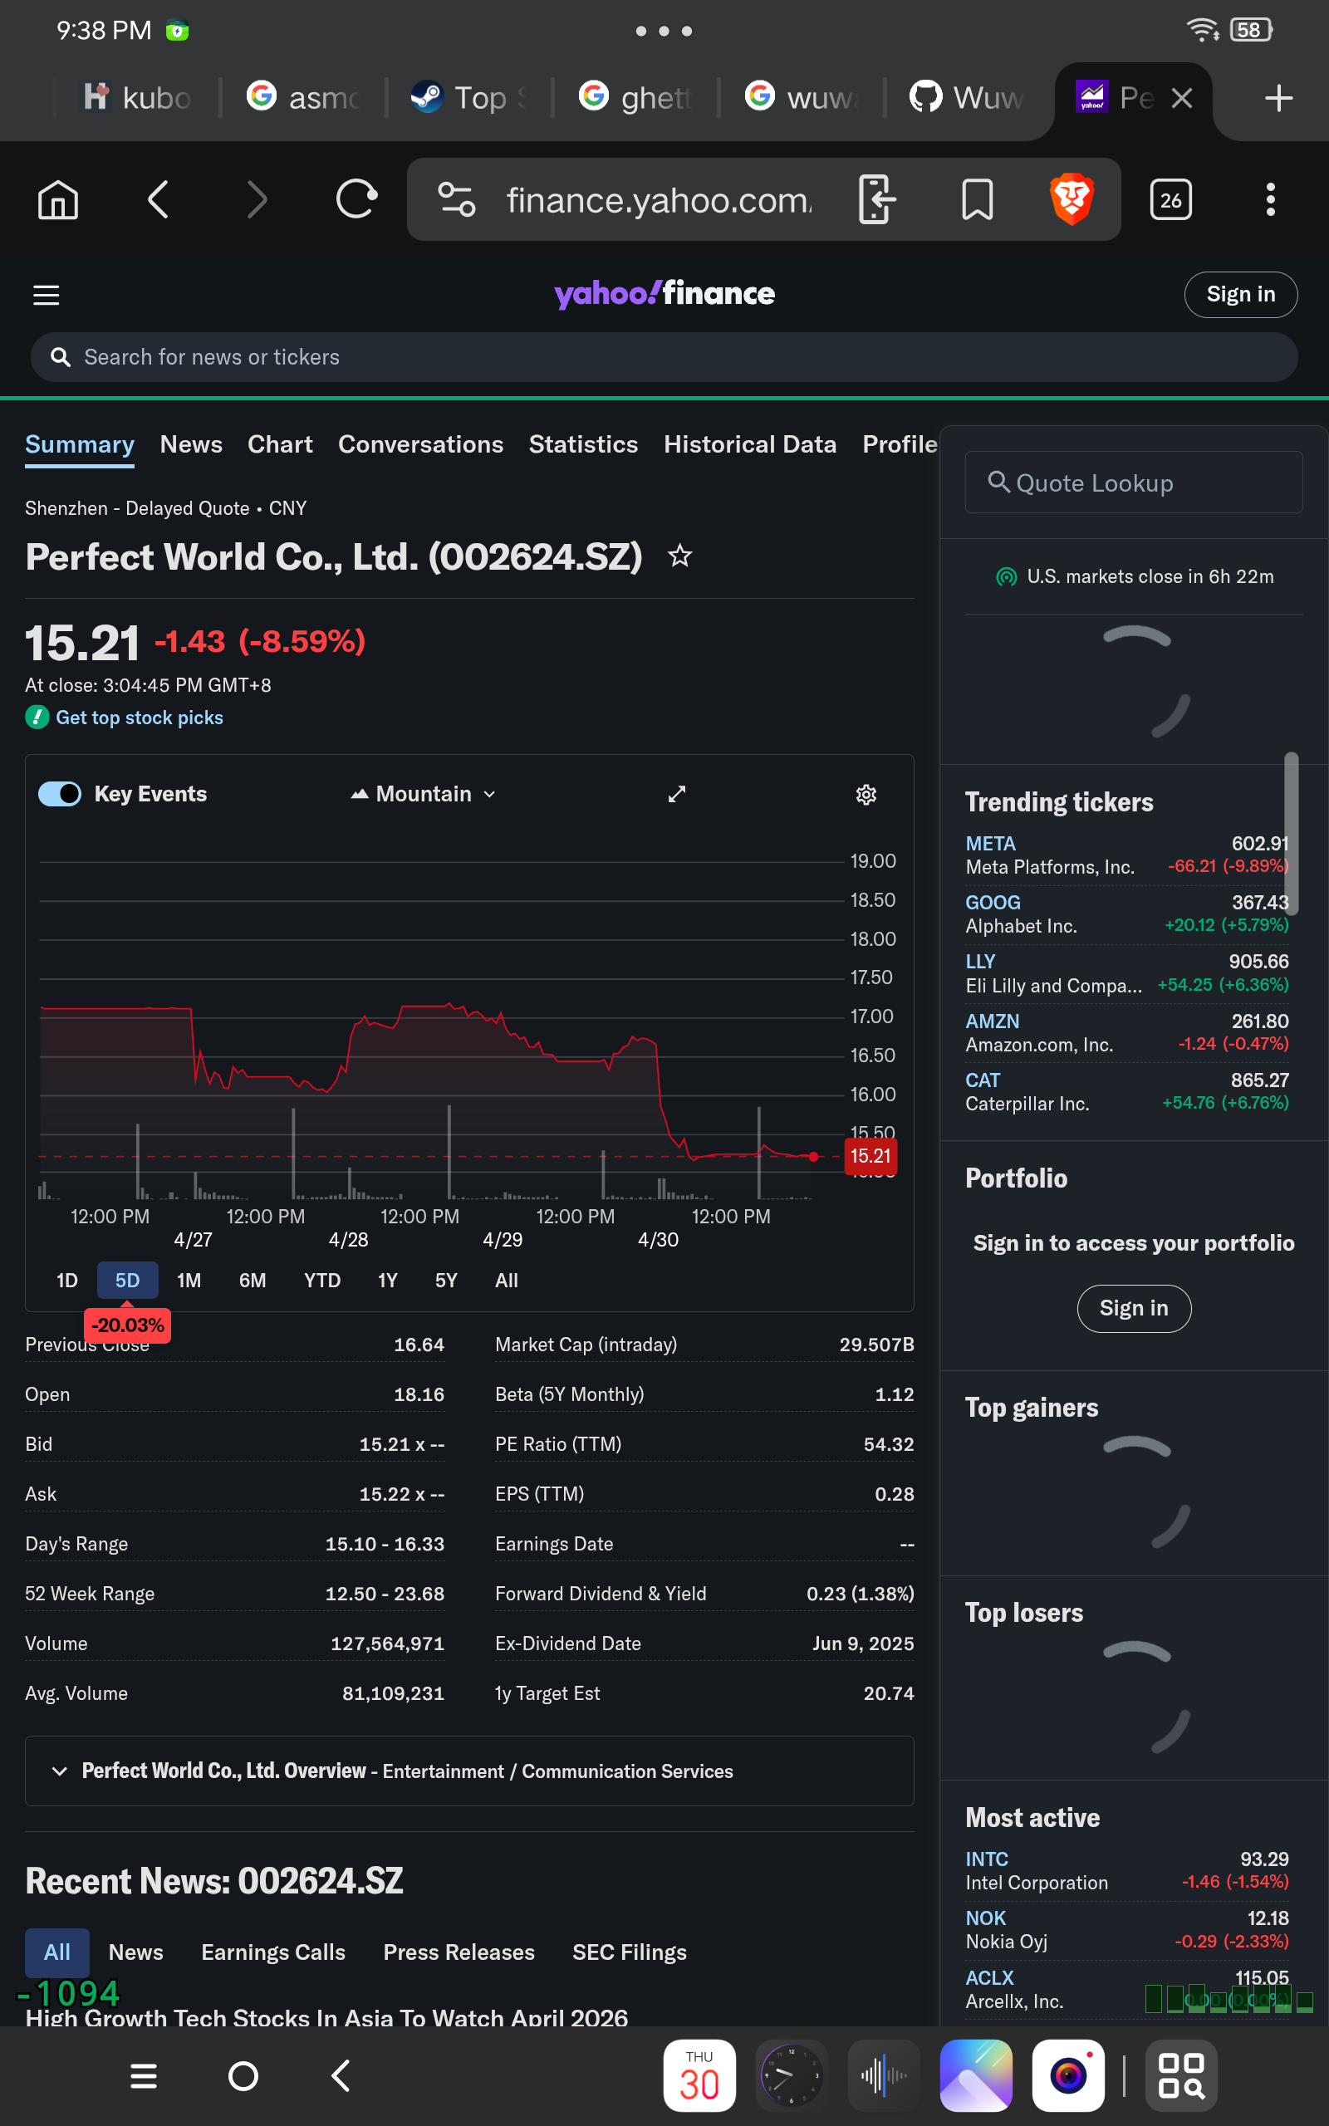Screen dimensions: 1329x2126
Task: Select the 5Y chart range
Action: [446, 1280]
